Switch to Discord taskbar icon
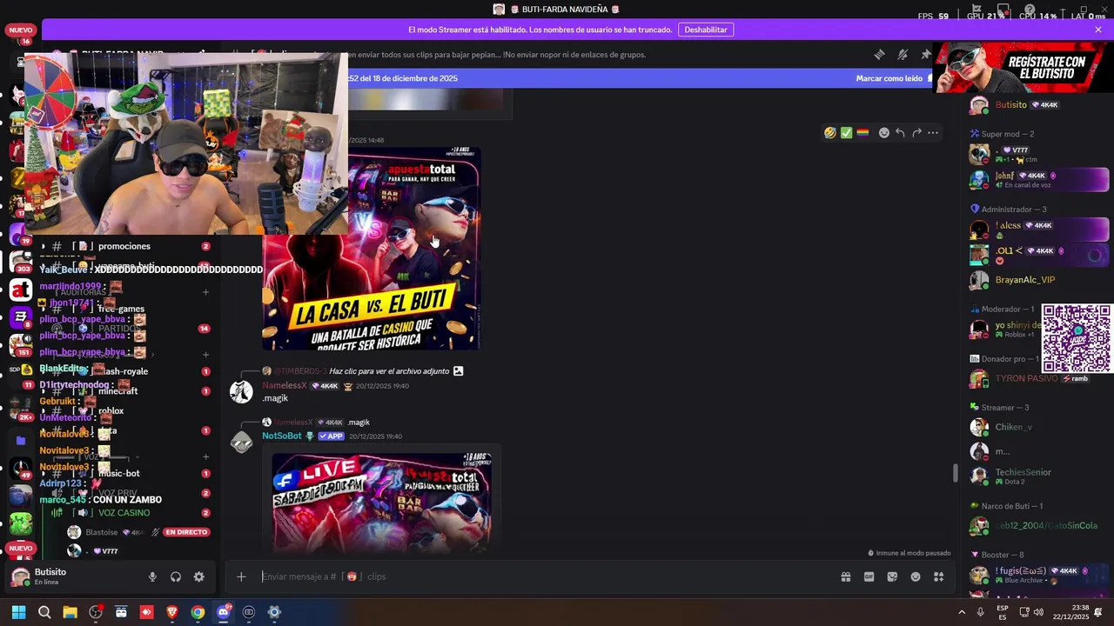Viewport: 1114px width, 626px height. (223, 612)
